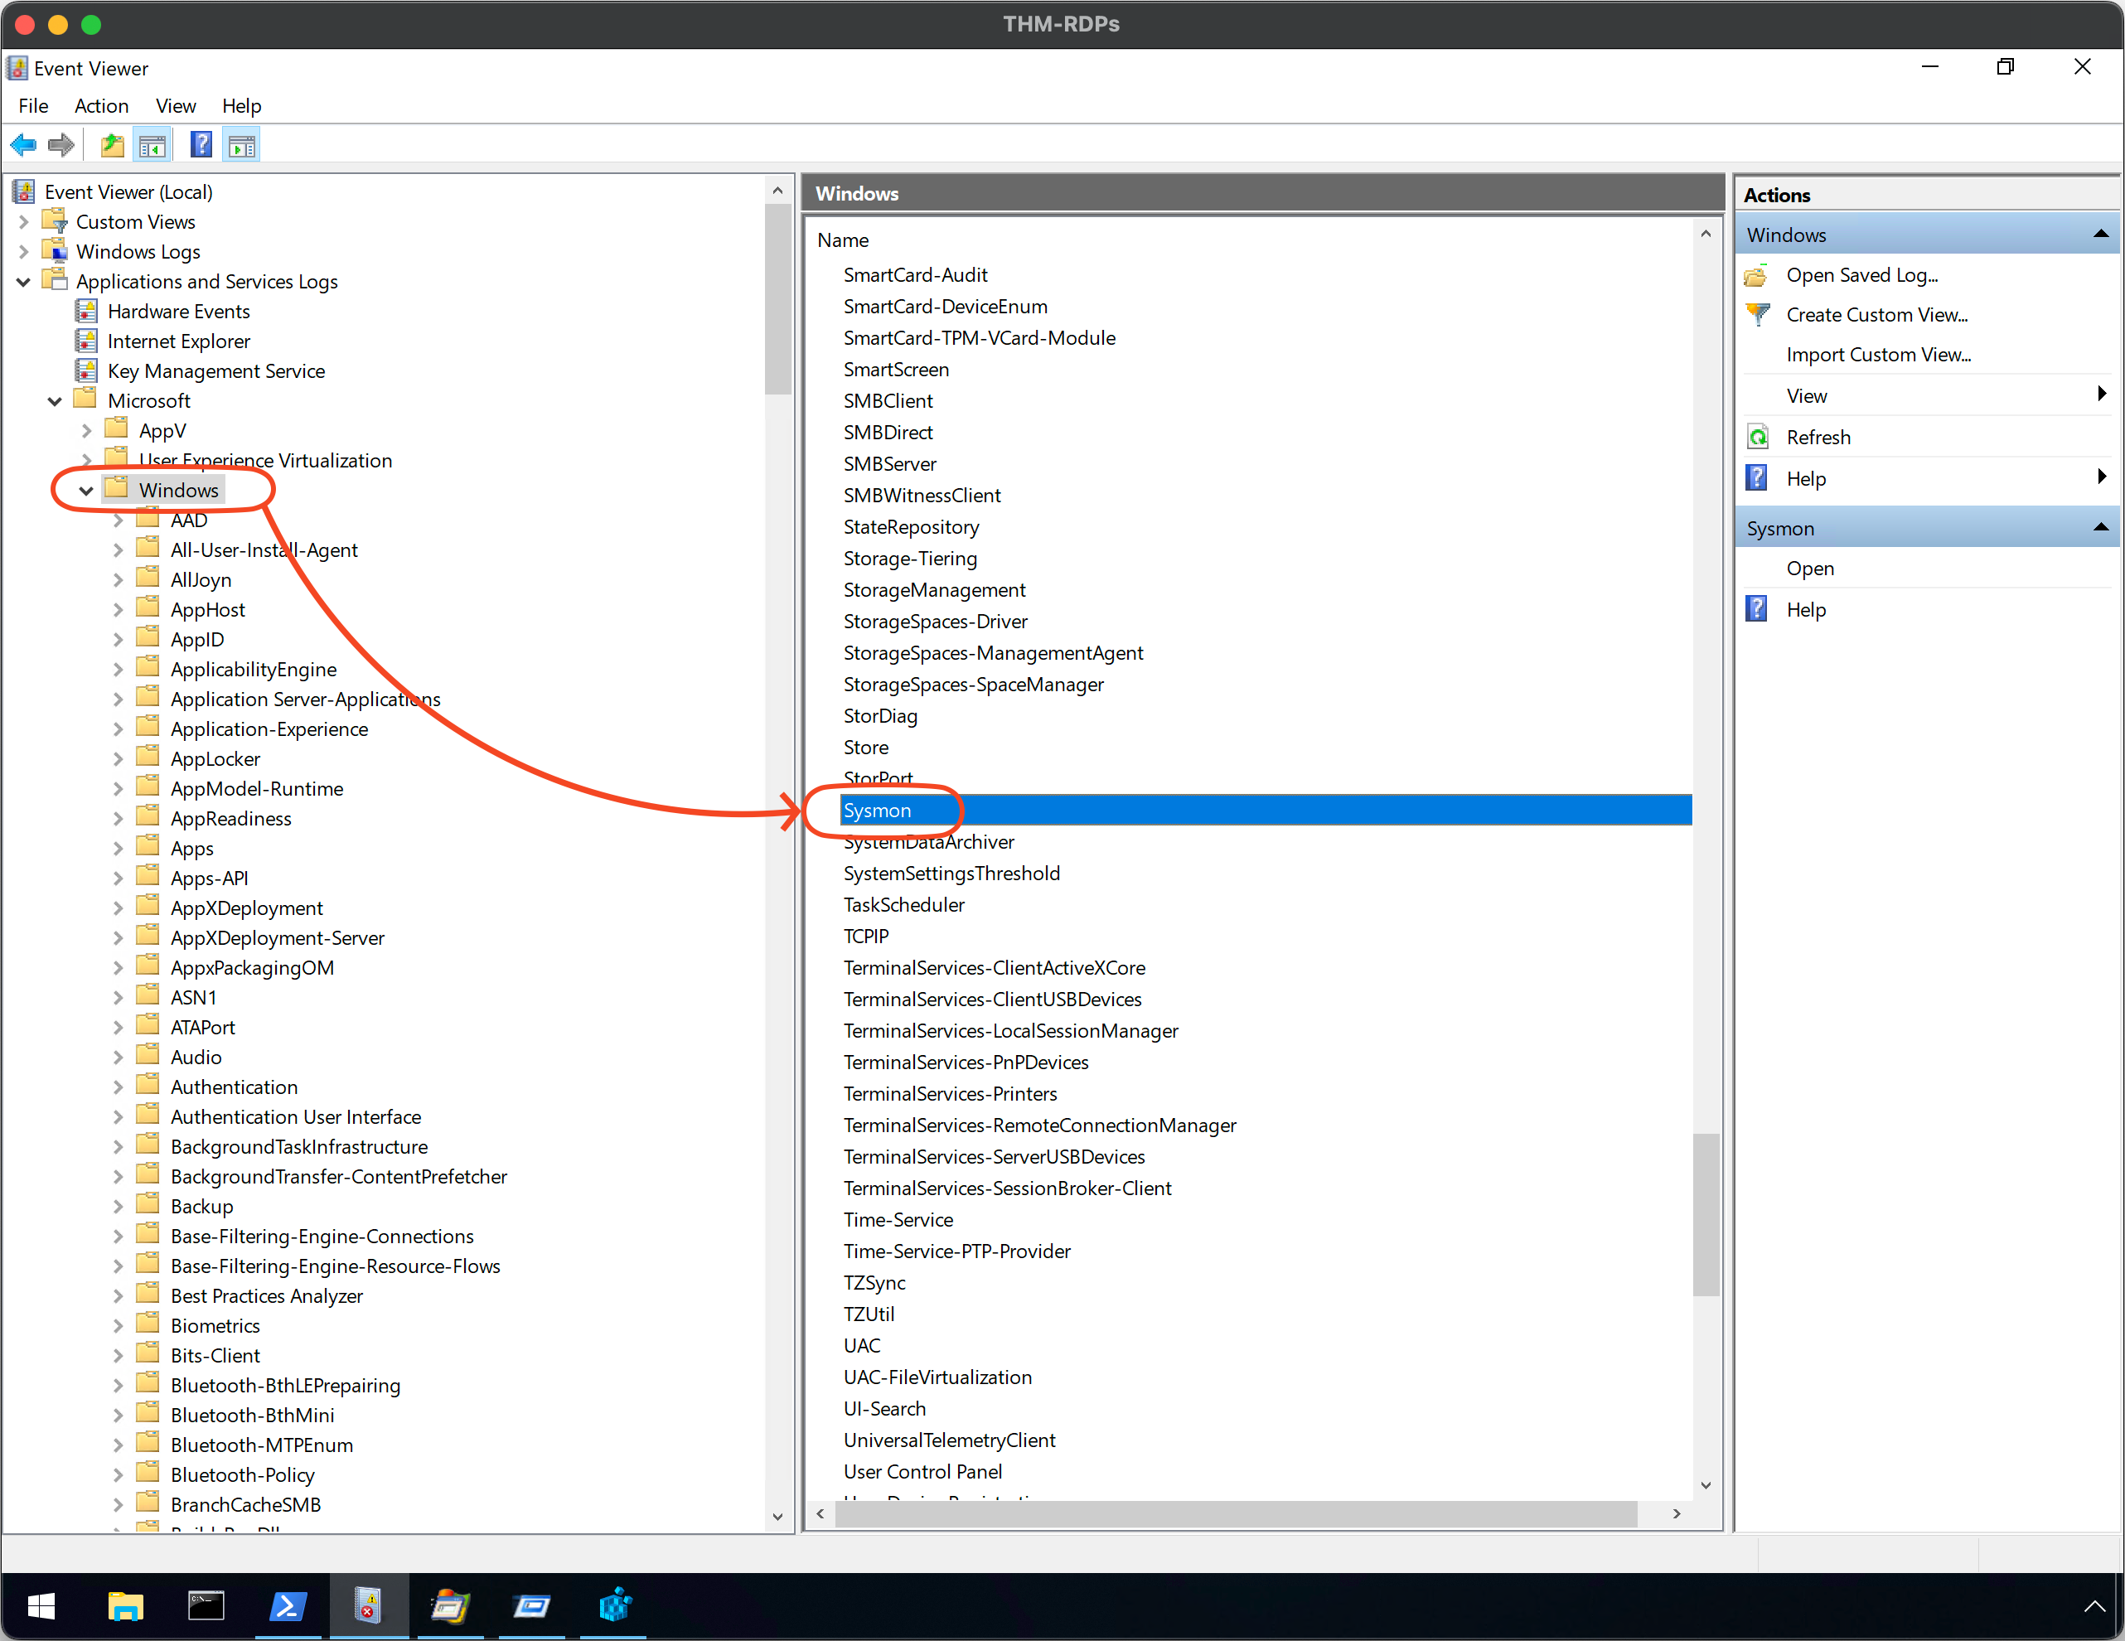Click the Help icon under Sysmon actions
The width and height of the screenshot is (2125, 1641).
point(1756,610)
